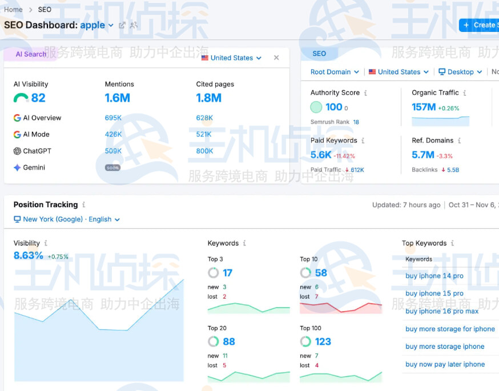This screenshot has height=391, width=499.
Task: Open the SEO breadcrumb menu item
Action: (x=44, y=9)
